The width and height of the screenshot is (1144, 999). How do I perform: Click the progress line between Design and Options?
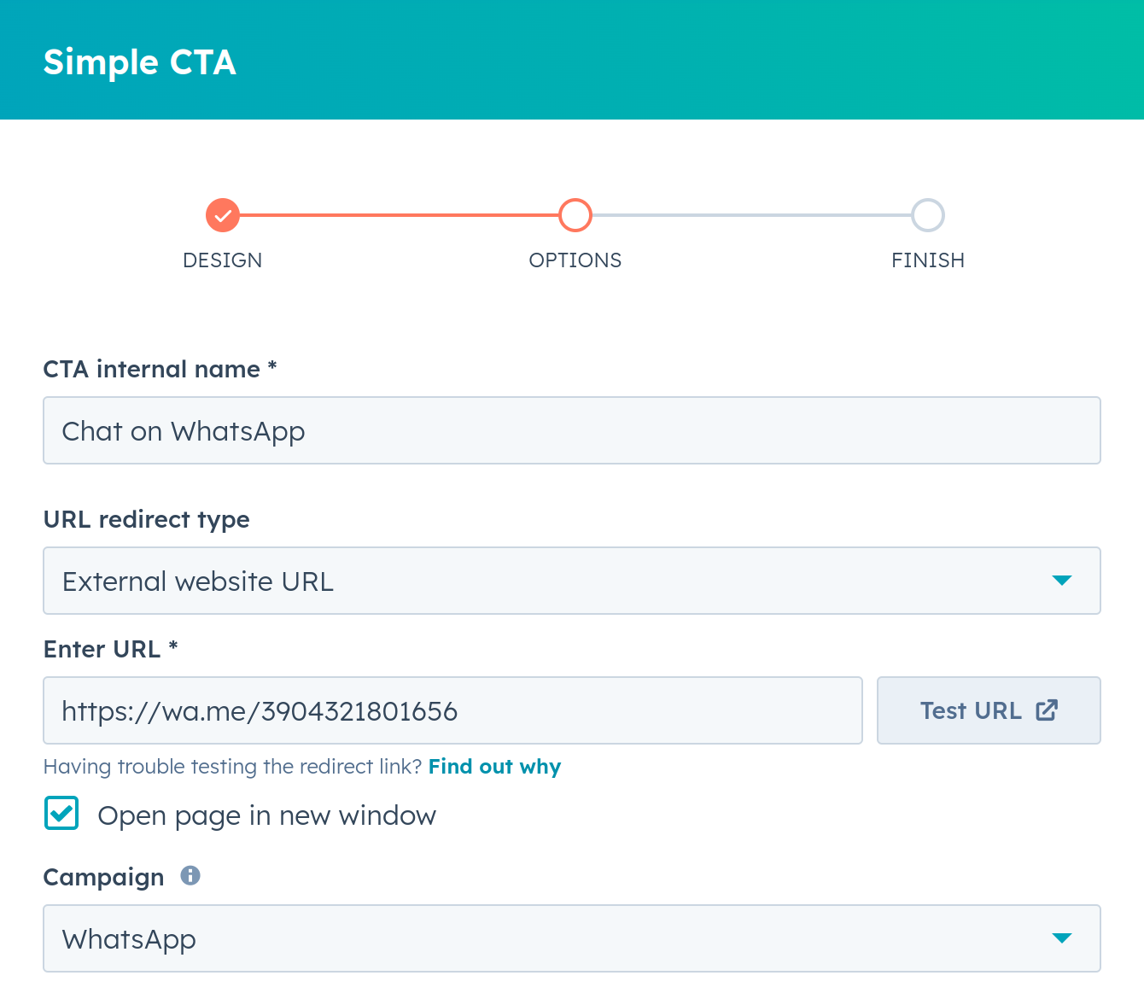point(399,215)
